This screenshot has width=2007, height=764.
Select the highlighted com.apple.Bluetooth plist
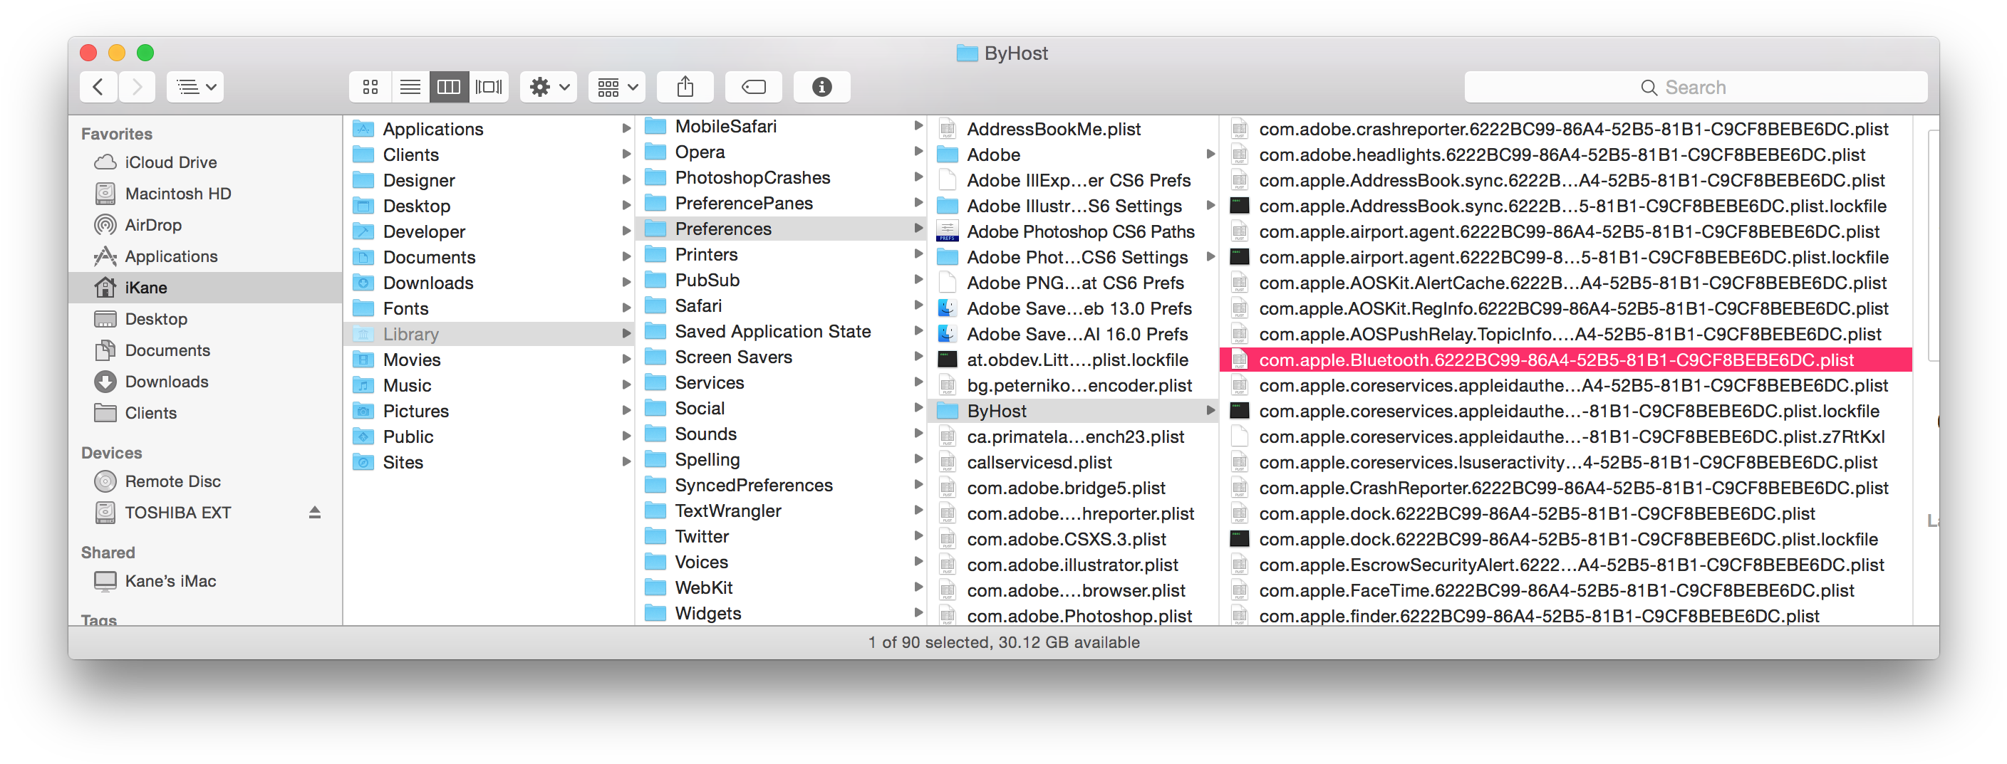1566,360
